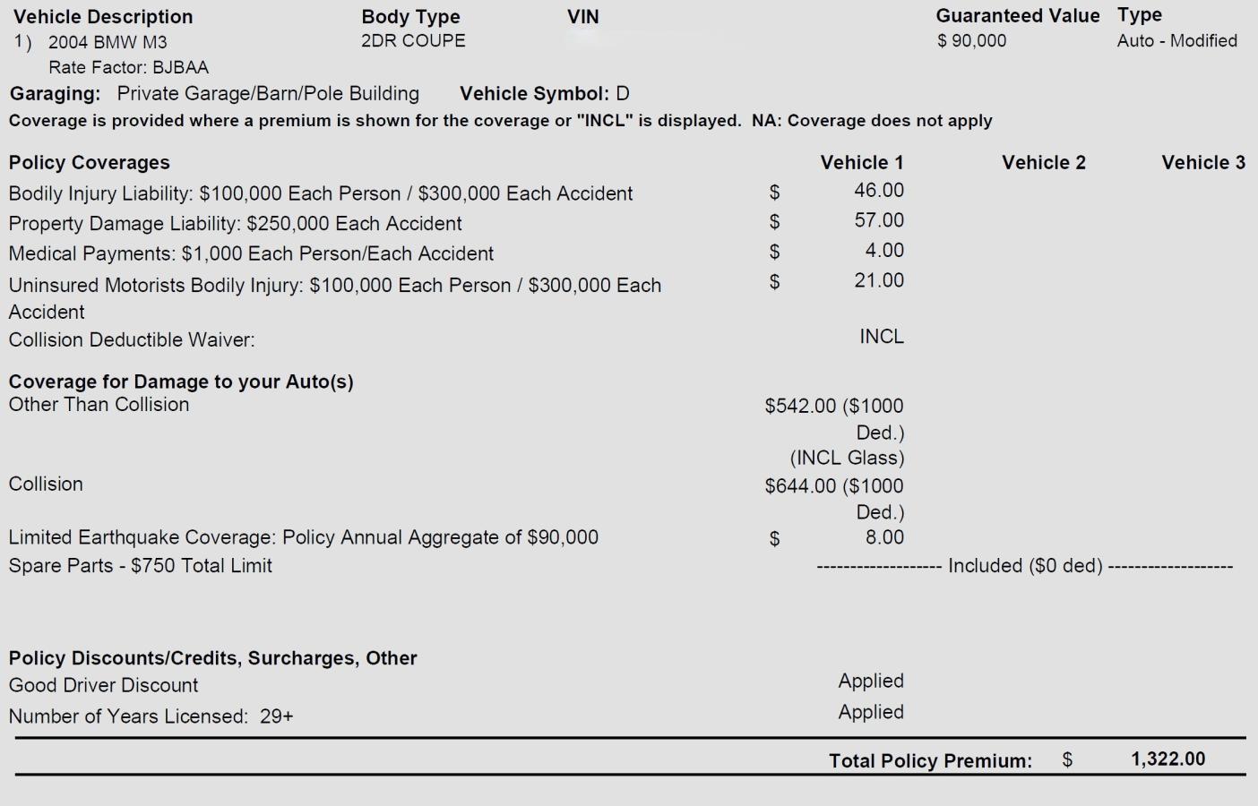This screenshot has width=1258, height=806.
Task: Click the 2004 BMW M3 vehicle description
Action: (x=108, y=42)
